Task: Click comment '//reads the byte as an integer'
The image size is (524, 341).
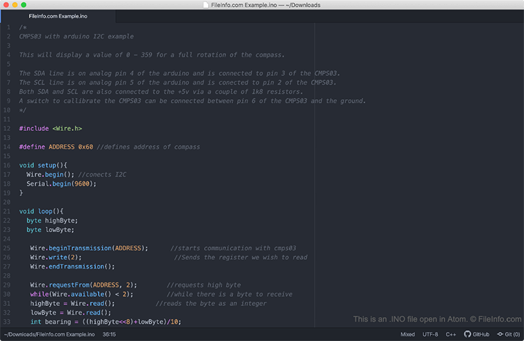Action: (211, 304)
